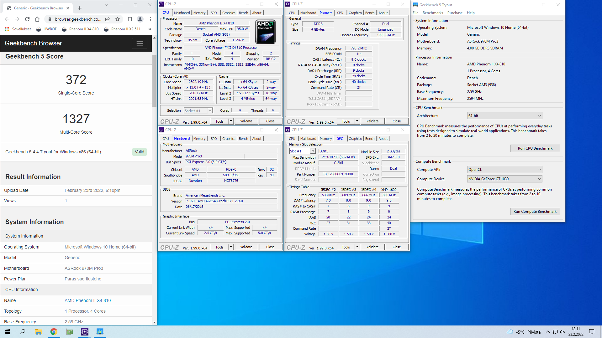Open Geekbench Browser hamburger menu

click(x=140, y=44)
